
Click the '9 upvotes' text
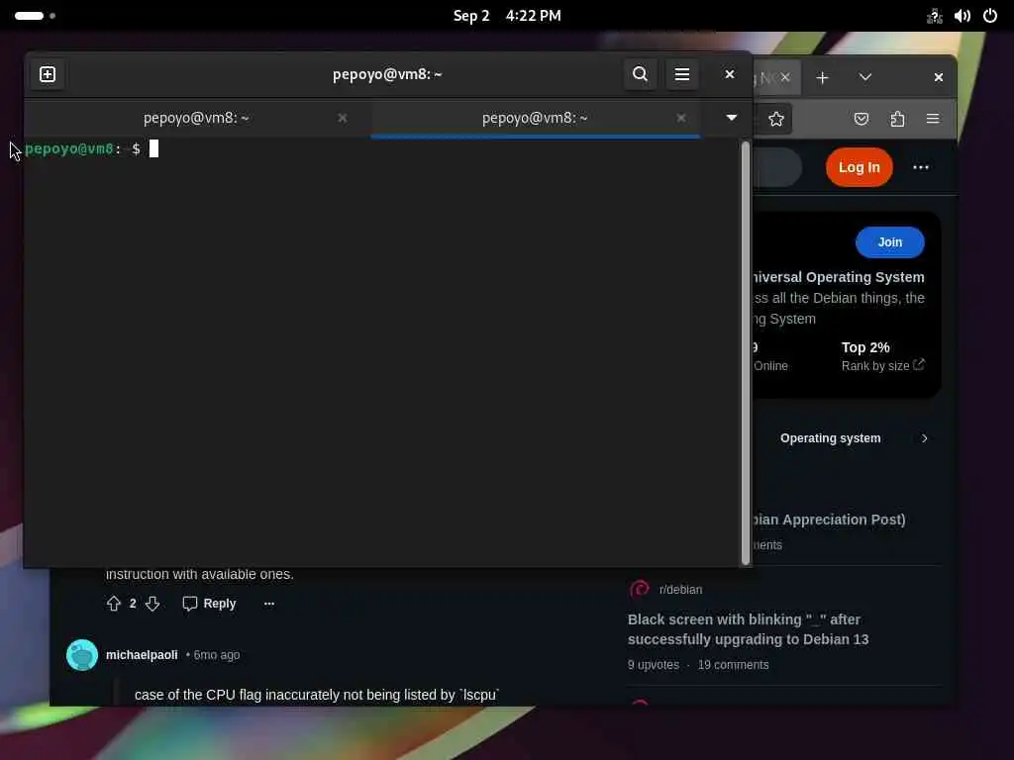pyautogui.click(x=654, y=665)
